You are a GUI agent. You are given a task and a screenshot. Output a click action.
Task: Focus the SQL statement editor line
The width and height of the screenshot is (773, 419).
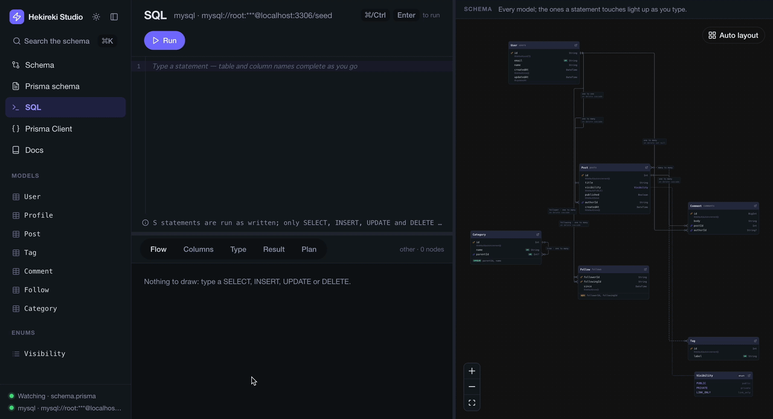[299, 66]
